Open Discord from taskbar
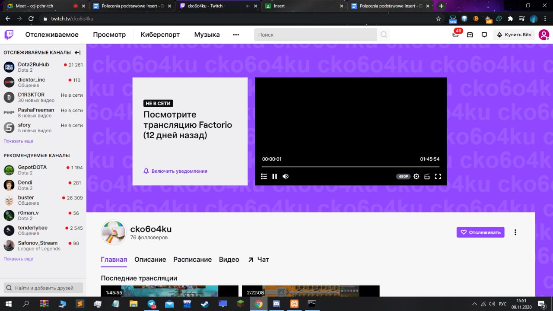This screenshot has width=553, height=311. click(276, 304)
